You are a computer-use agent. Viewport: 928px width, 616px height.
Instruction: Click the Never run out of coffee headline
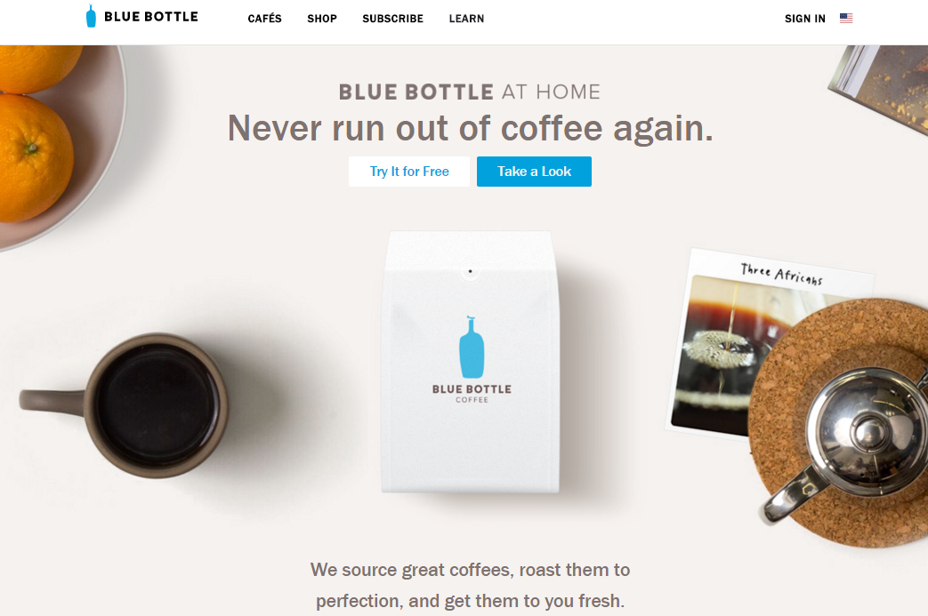(471, 128)
